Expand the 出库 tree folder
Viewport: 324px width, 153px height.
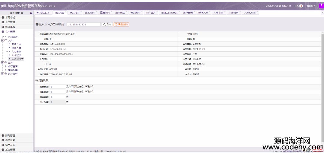click(x=2, y=63)
